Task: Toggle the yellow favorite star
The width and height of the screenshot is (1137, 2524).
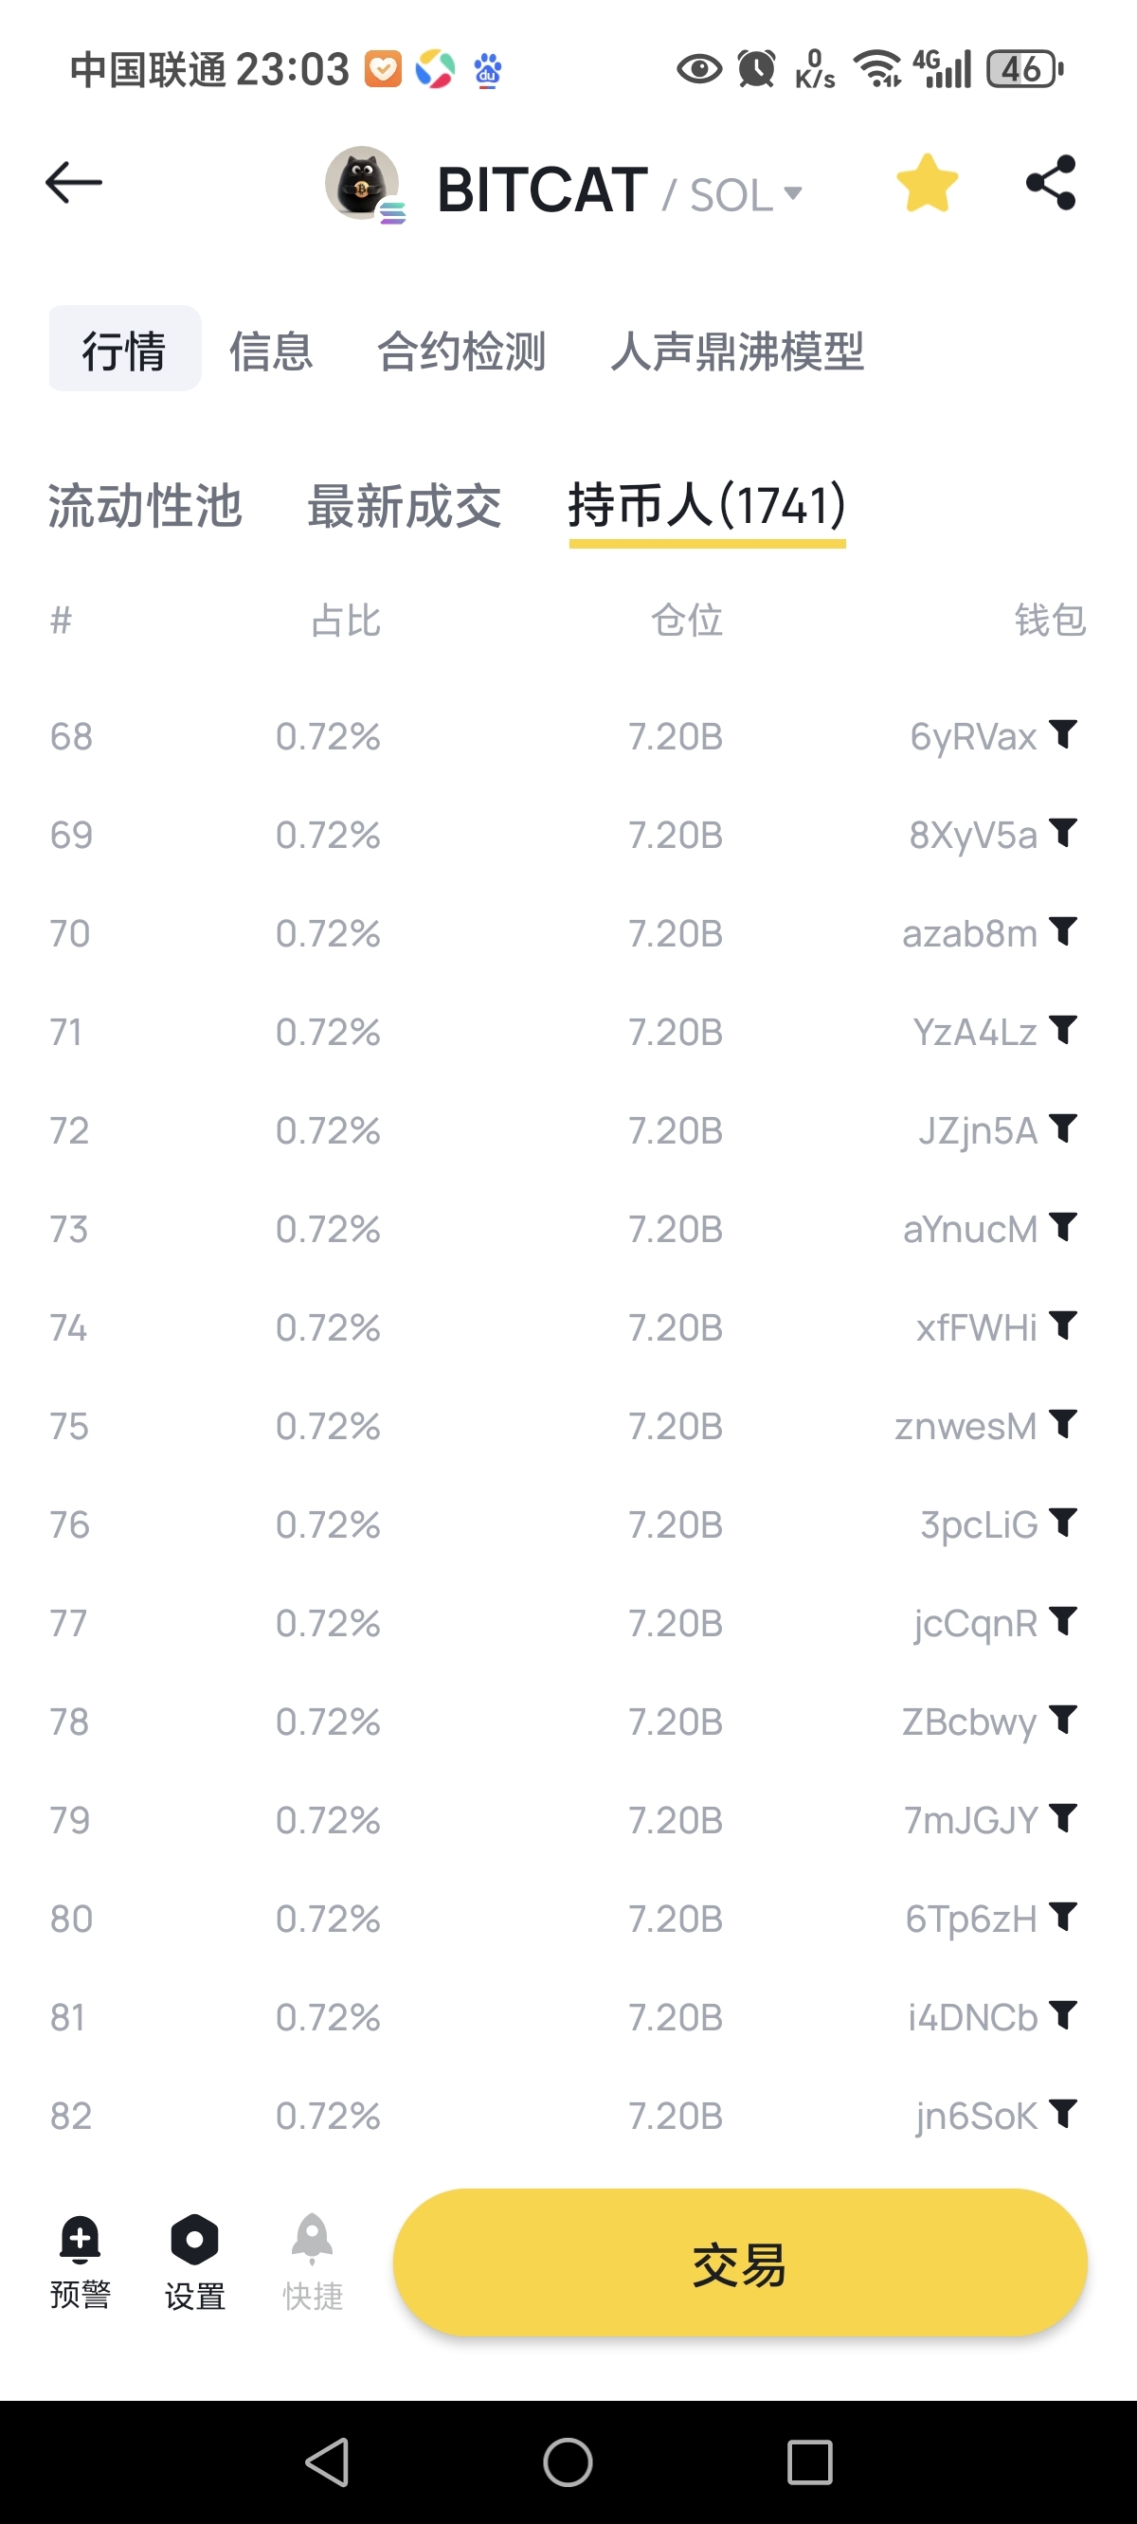Action: click(x=928, y=183)
